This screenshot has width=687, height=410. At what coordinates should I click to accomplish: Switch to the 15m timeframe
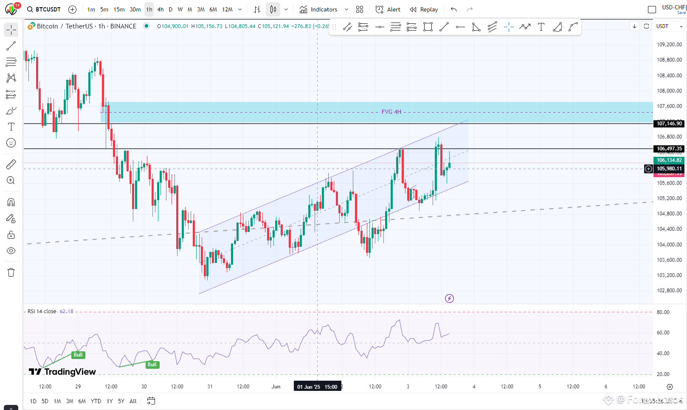pyautogui.click(x=119, y=9)
